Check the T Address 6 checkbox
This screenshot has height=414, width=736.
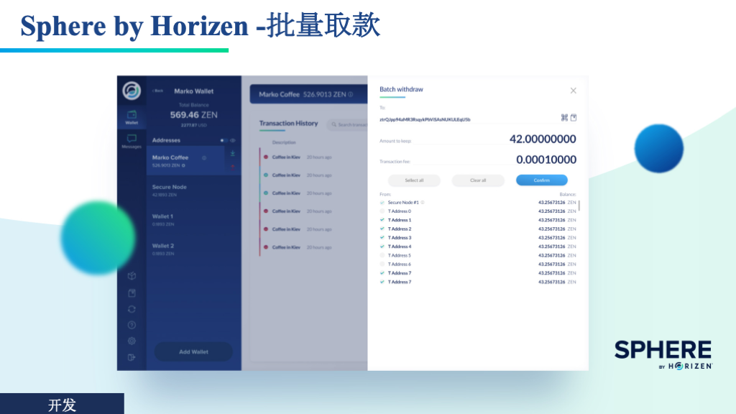(x=382, y=264)
